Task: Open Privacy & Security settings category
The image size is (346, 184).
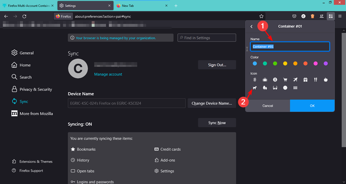Action: point(32,89)
